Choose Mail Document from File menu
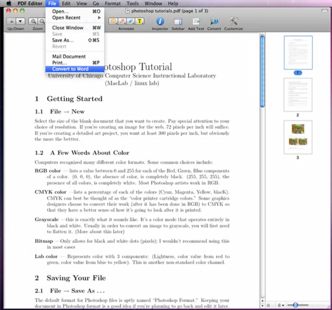 [x=75, y=57]
